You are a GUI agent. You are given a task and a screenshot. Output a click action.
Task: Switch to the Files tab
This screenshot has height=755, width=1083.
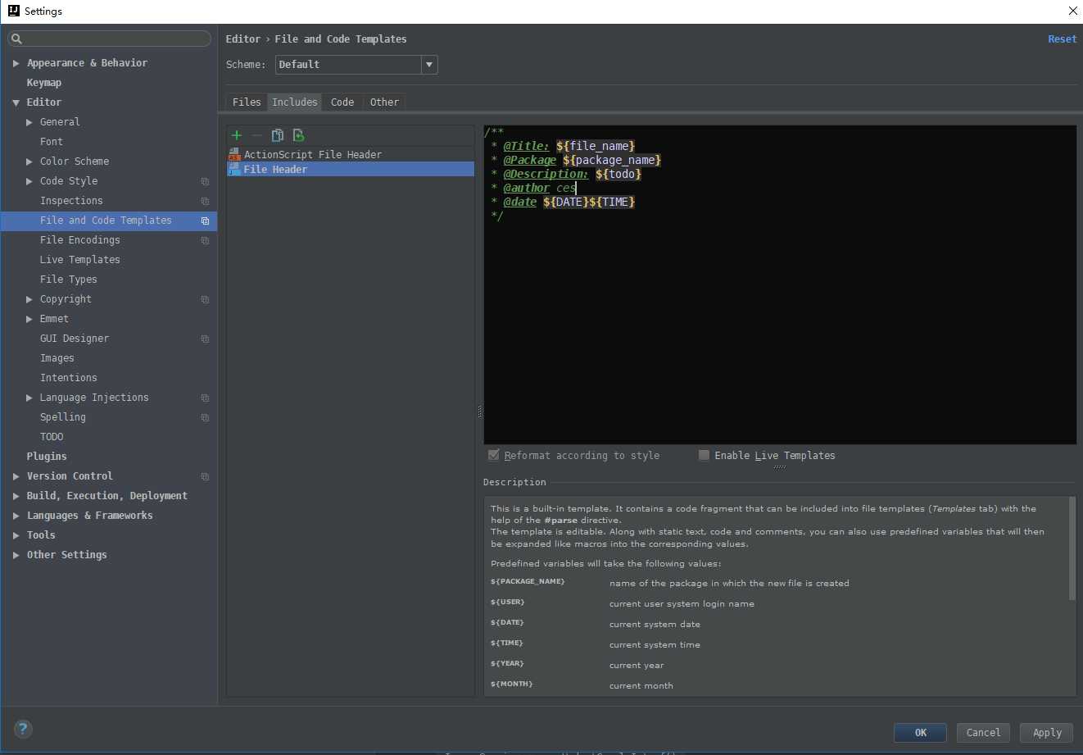click(247, 102)
